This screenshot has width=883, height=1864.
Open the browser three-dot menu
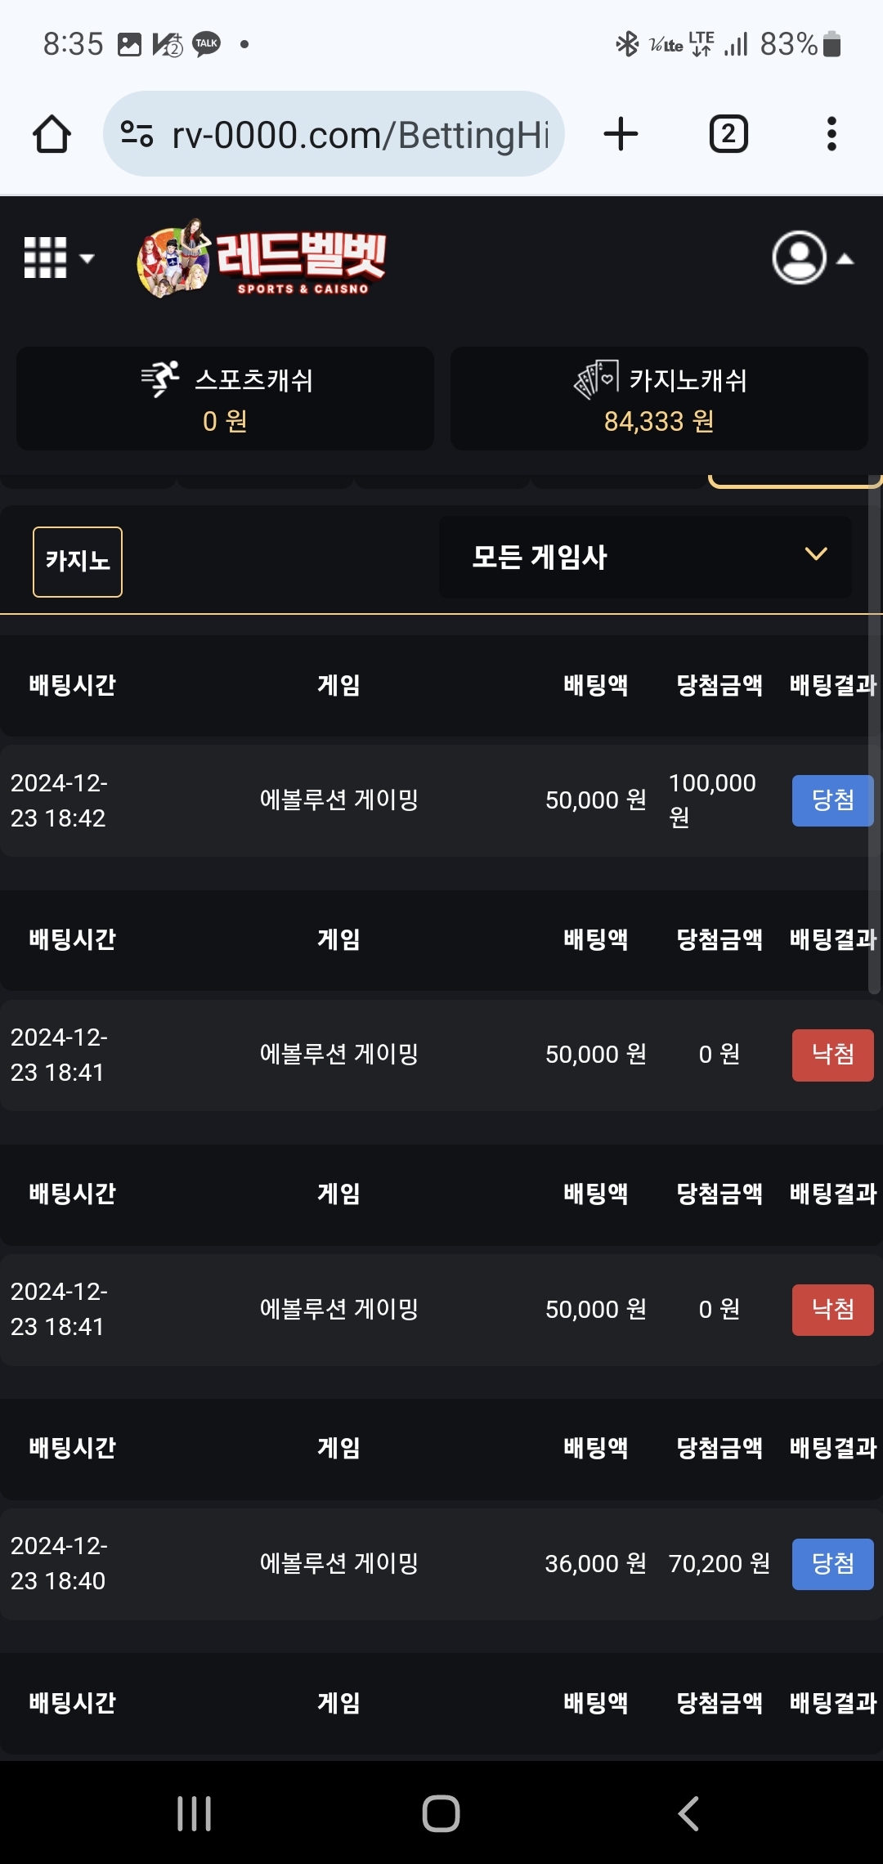(x=831, y=134)
